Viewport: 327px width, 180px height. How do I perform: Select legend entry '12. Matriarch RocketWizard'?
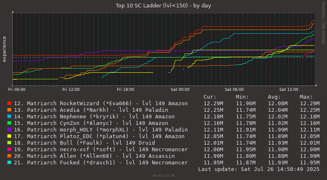click(101, 104)
